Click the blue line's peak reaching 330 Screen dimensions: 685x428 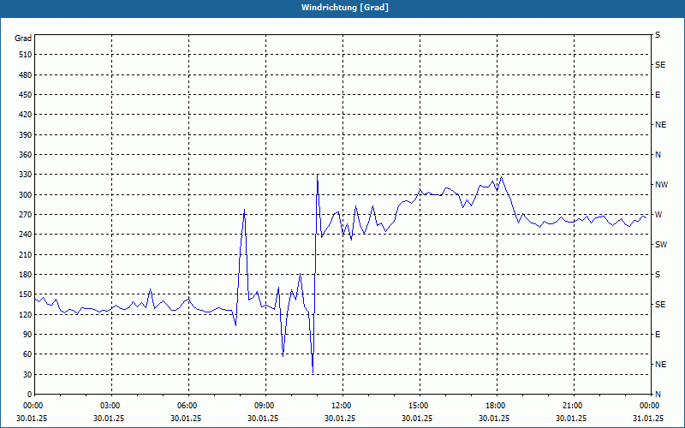[317, 175]
